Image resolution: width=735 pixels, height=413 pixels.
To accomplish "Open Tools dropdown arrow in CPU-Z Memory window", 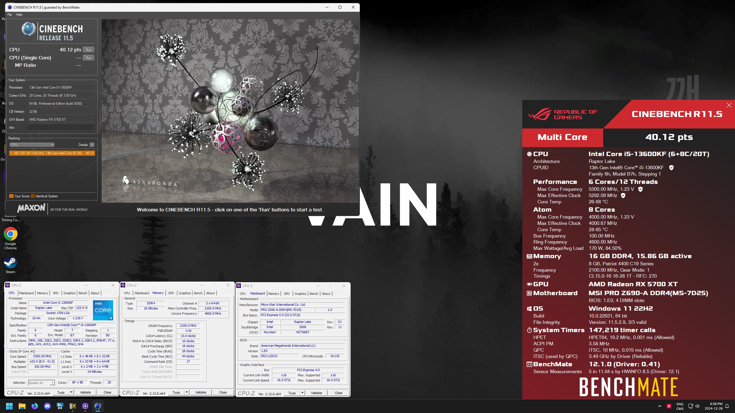I will coord(187,392).
